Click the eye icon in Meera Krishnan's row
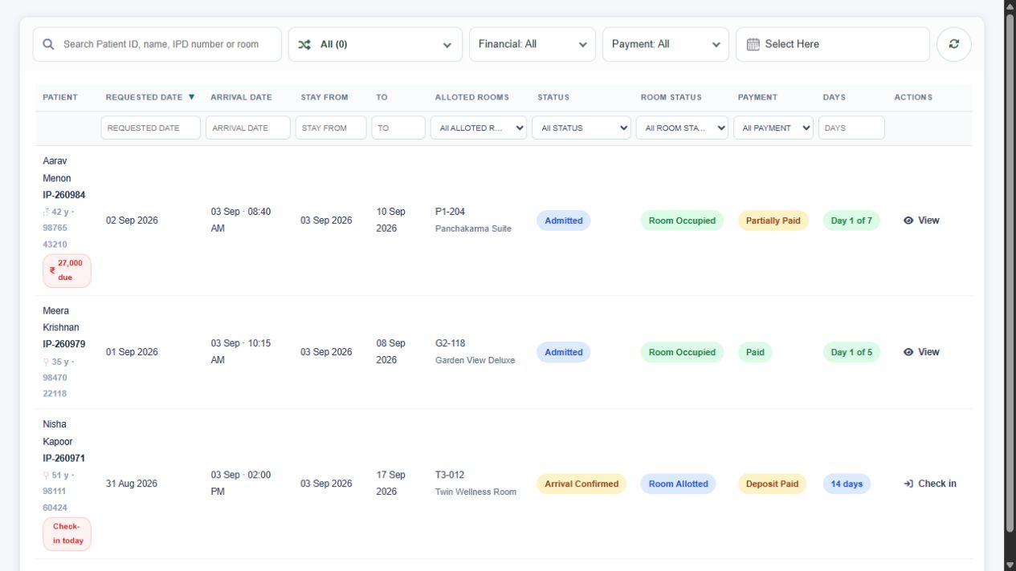This screenshot has width=1016, height=571. coord(908,352)
